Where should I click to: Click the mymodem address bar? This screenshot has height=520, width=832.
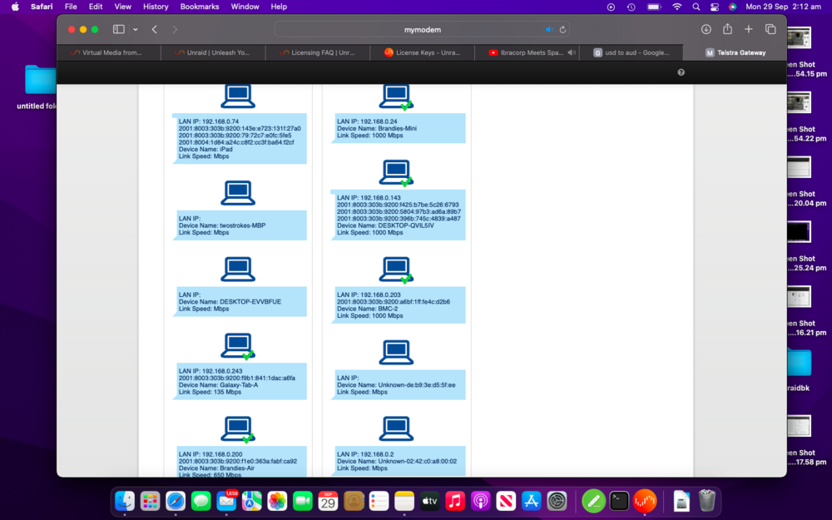(x=423, y=30)
